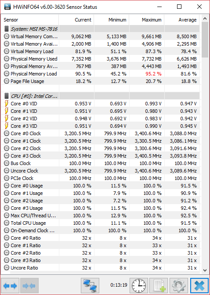
Task: Click the HWiNFO64 title bar app icon
Action: [7, 7]
